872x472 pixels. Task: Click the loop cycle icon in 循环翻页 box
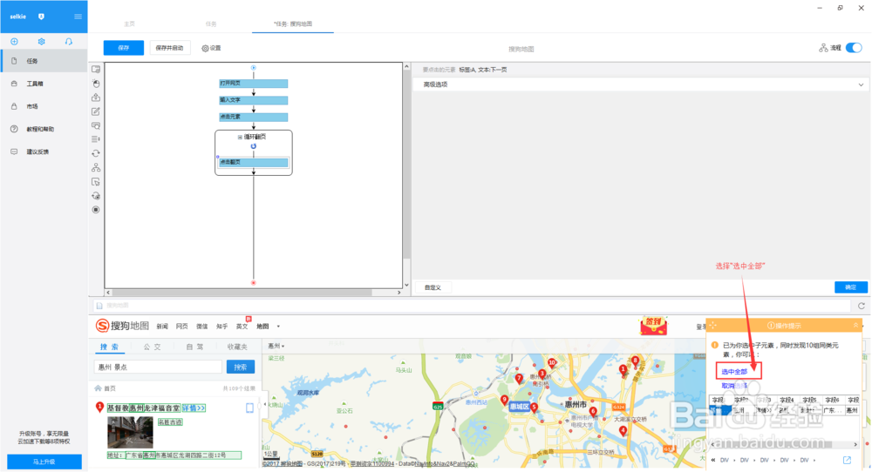[x=254, y=146]
